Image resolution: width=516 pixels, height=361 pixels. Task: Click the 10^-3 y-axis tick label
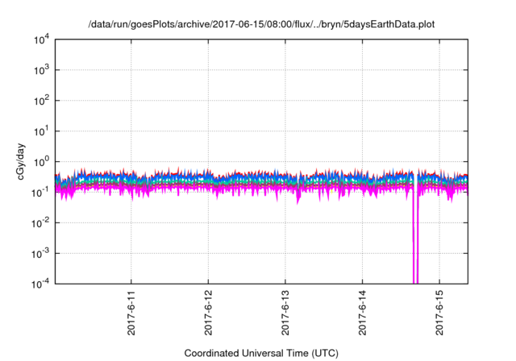pyautogui.click(x=40, y=254)
